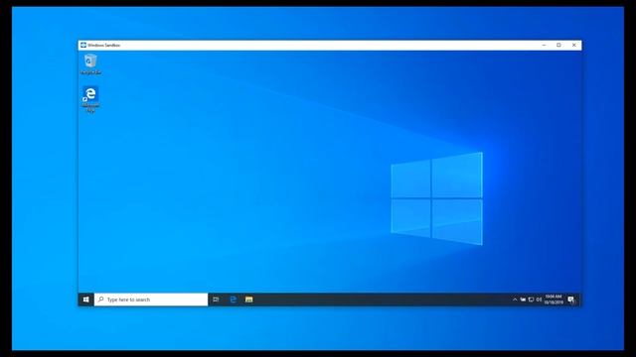
Task: Open the Recycle Bin desktop icon
Action: (x=90, y=63)
